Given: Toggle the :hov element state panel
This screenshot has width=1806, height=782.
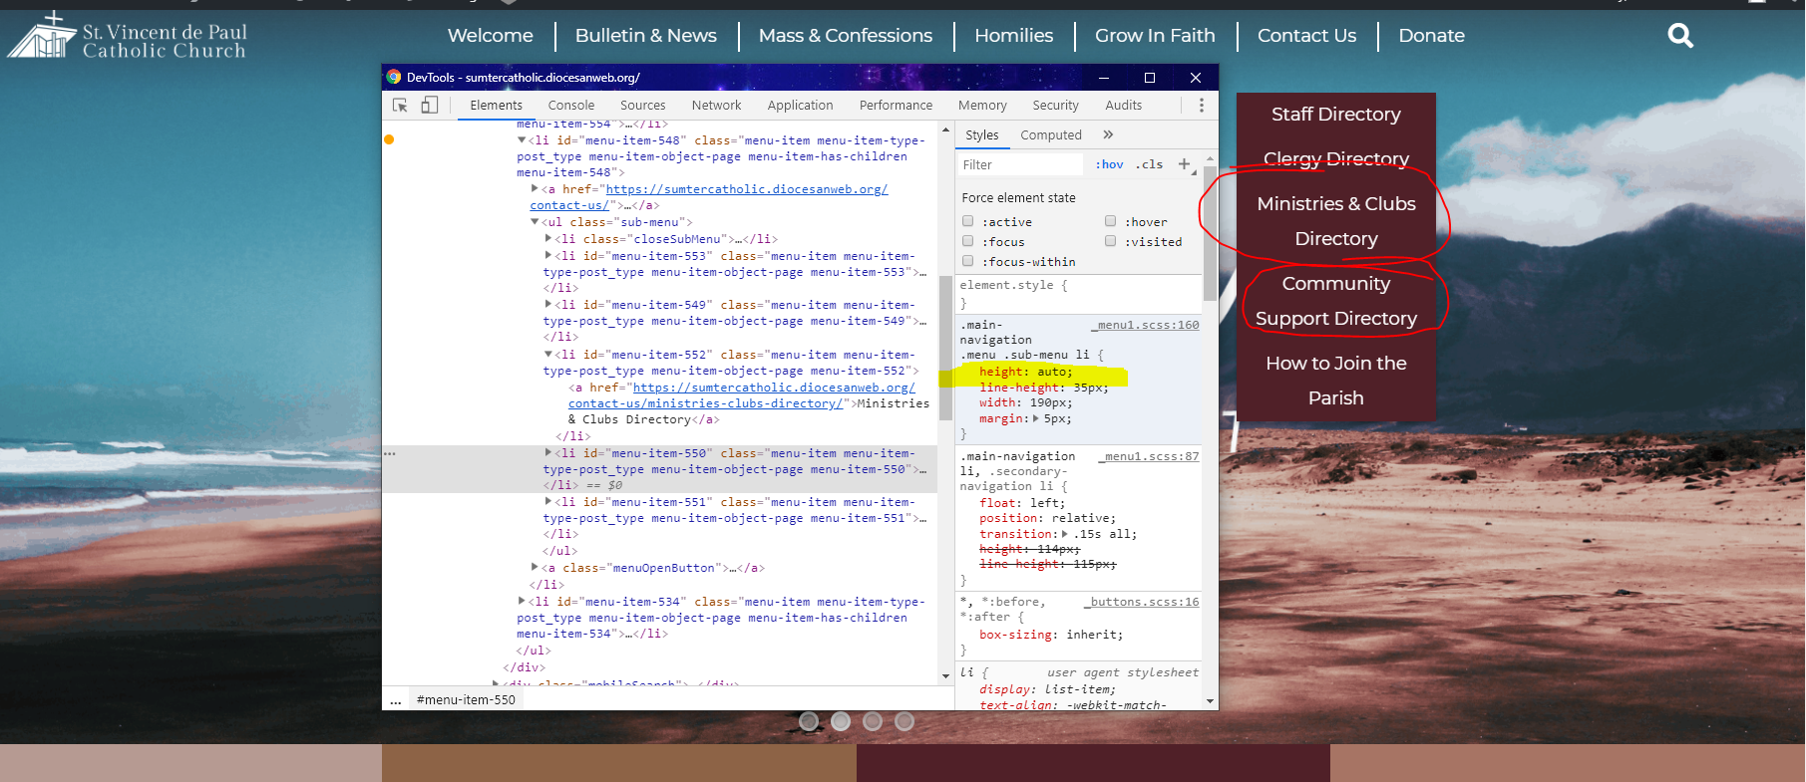Looking at the screenshot, I should click(1109, 164).
